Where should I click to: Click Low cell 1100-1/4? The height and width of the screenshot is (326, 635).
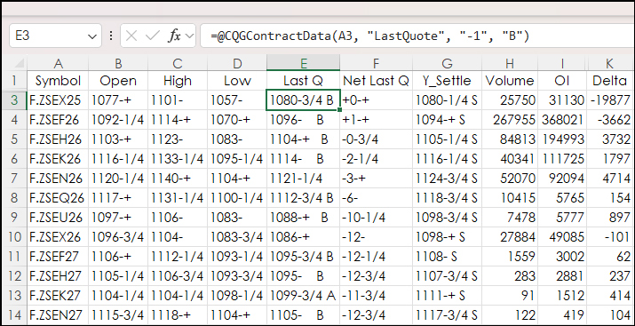click(237, 197)
